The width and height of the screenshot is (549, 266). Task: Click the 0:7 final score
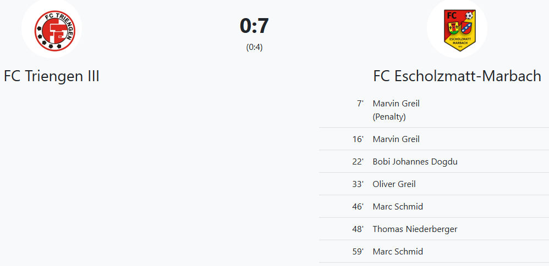coord(254,26)
